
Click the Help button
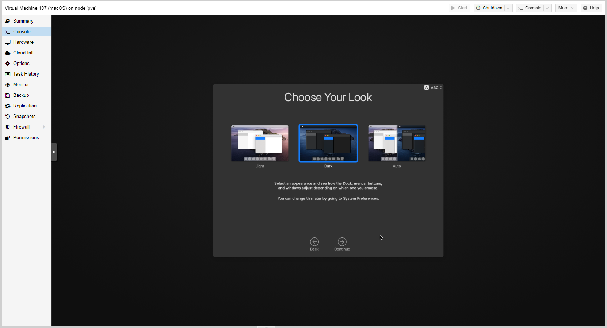(591, 8)
